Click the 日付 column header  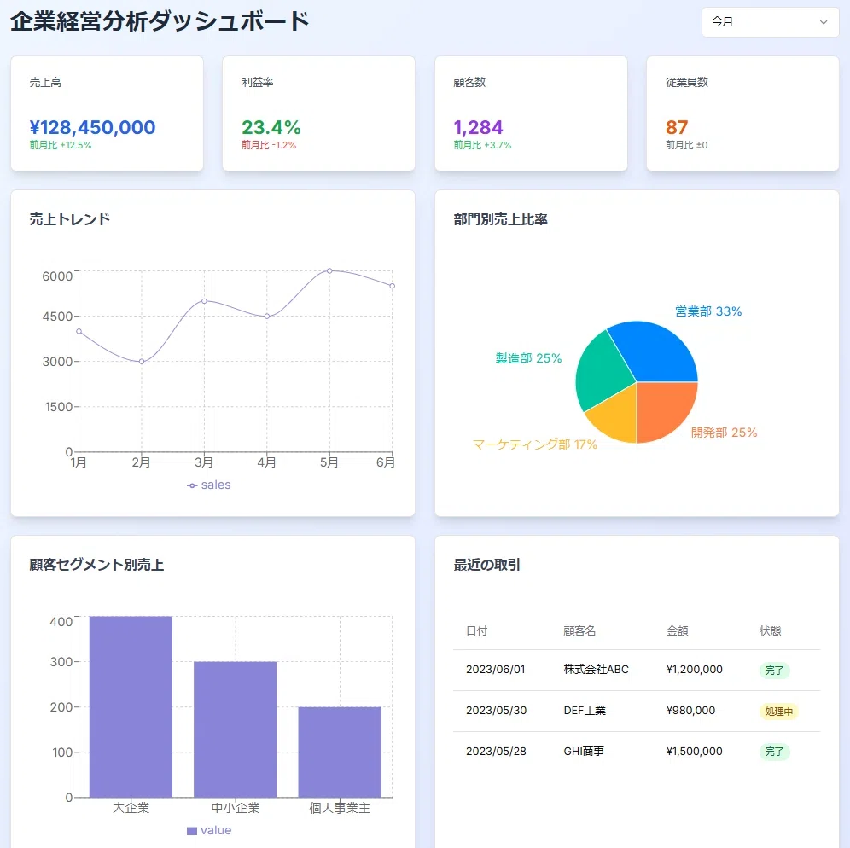476,630
